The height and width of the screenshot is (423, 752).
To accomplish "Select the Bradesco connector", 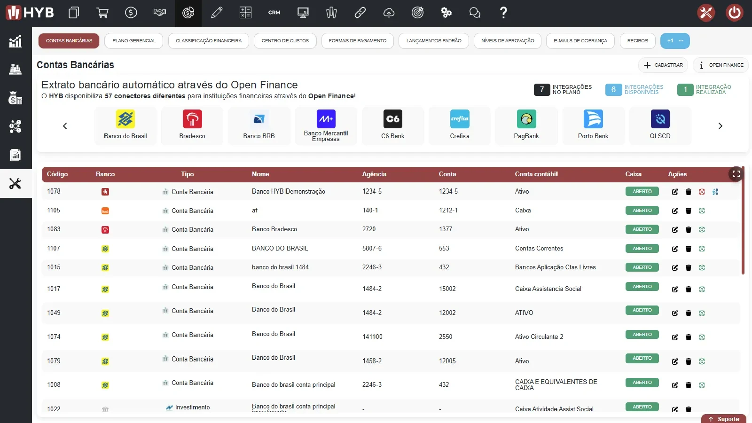I will coord(192,125).
